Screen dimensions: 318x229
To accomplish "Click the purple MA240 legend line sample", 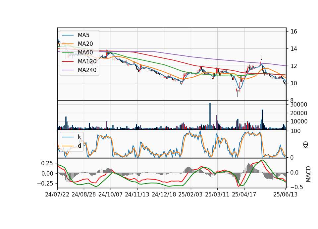I will click(68, 70).
